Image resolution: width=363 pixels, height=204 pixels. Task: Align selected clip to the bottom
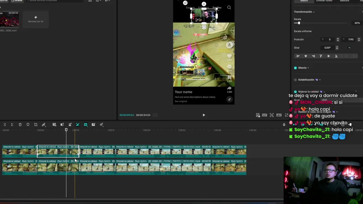pyautogui.click(x=336, y=56)
